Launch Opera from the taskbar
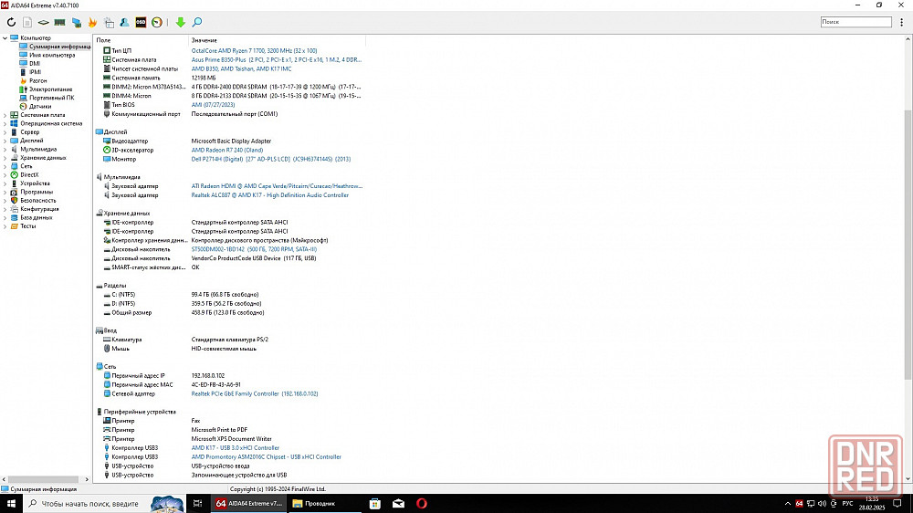The image size is (913, 513). (x=422, y=504)
